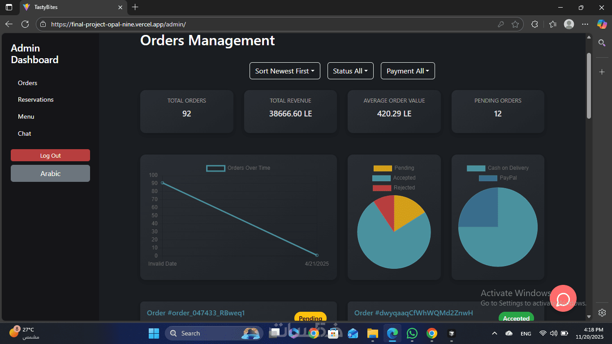The height and width of the screenshot is (344, 612).
Task: Switch language with the Arabic button
Action: (50, 173)
